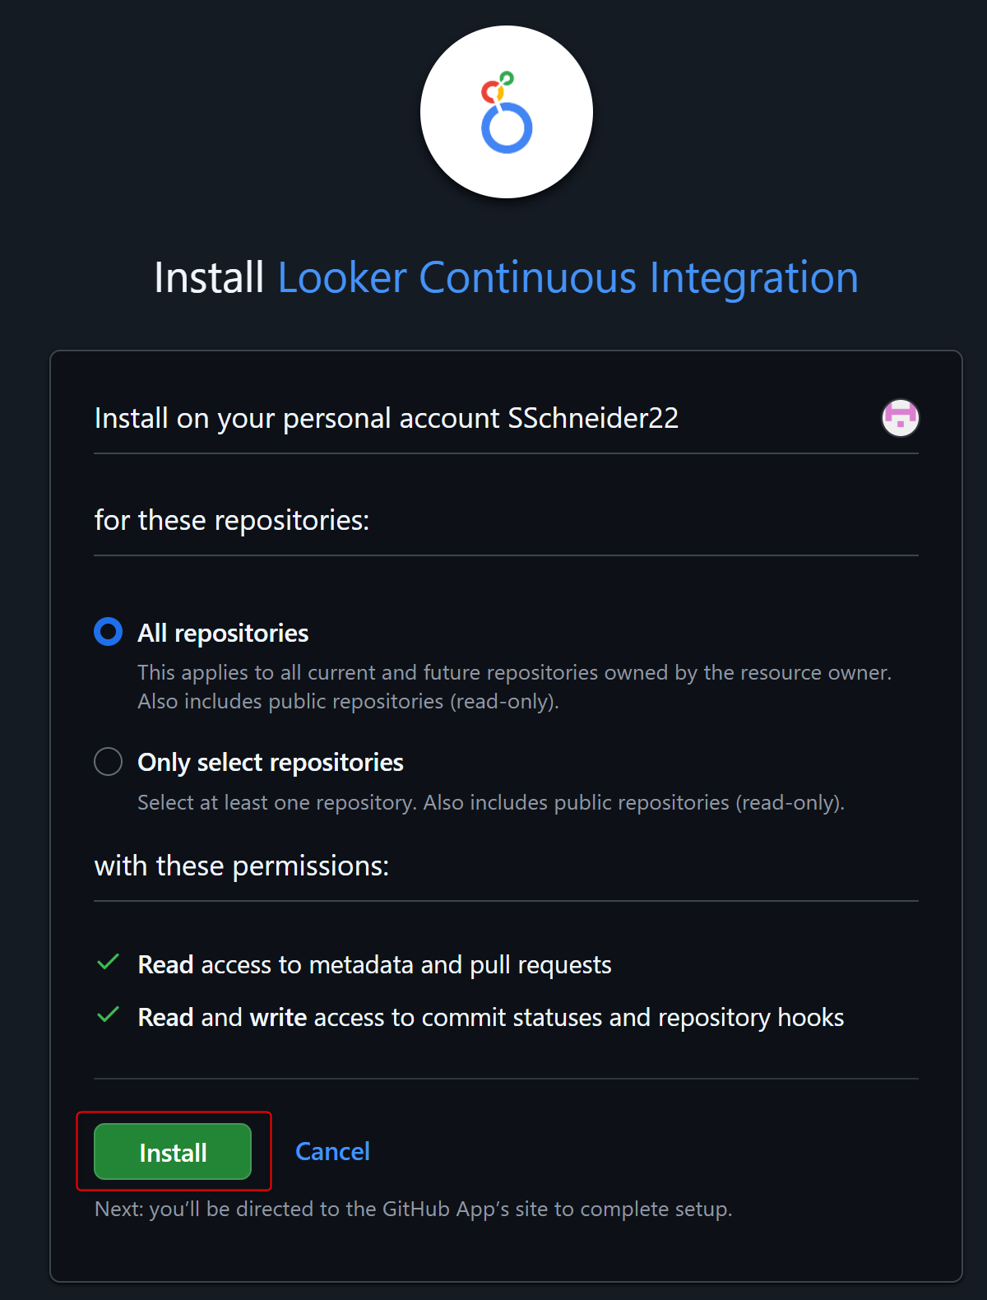Image resolution: width=987 pixels, height=1300 pixels.
Task: Click the 'Read access to metadata and pull requests' line
Action: [375, 964]
